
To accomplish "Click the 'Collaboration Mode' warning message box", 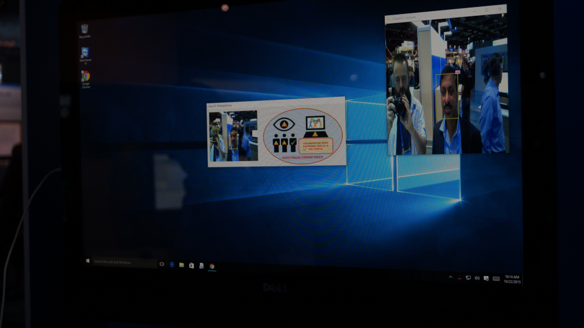I will point(316,146).
